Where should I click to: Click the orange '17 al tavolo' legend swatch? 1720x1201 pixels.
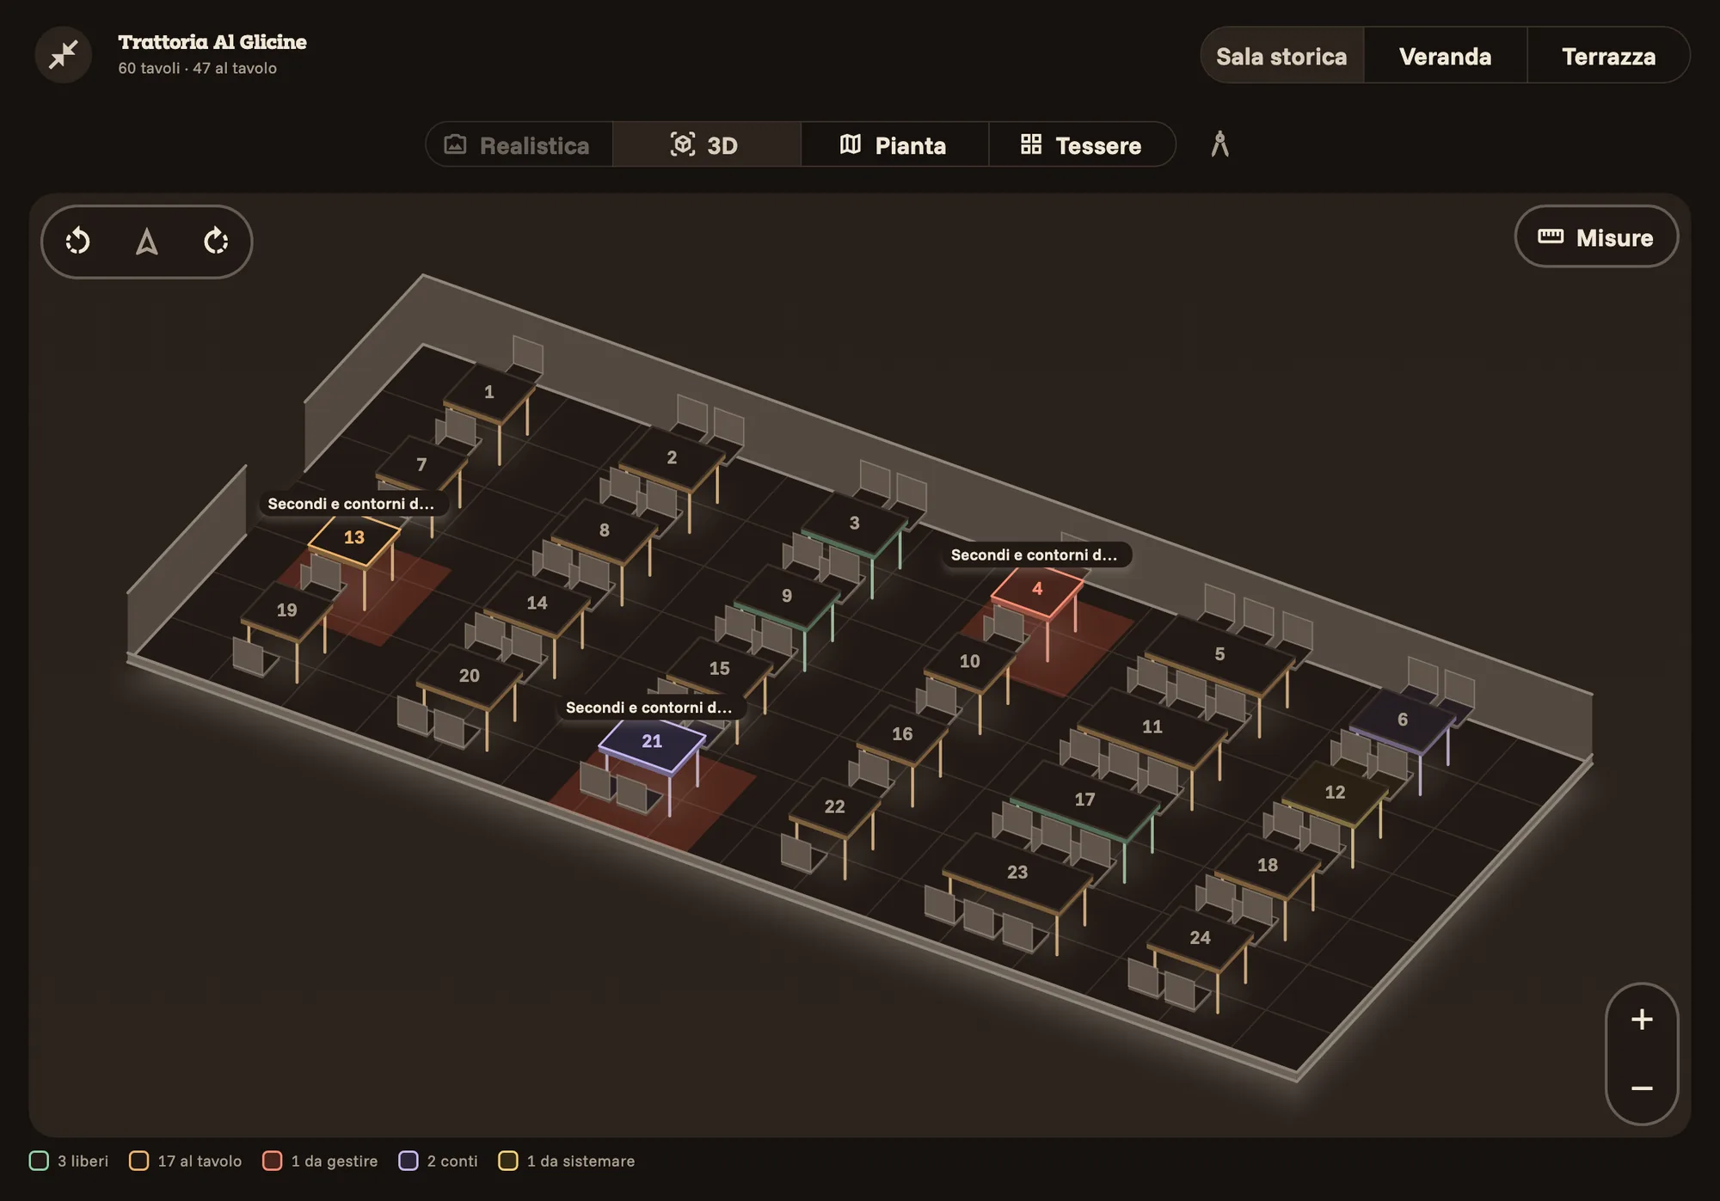[138, 1161]
